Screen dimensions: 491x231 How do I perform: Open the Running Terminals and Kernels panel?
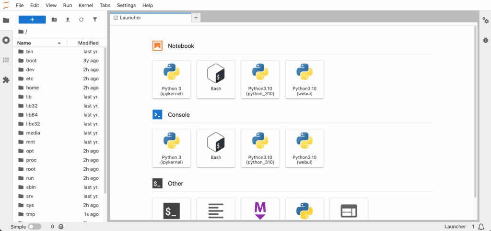[x=6, y=40]
